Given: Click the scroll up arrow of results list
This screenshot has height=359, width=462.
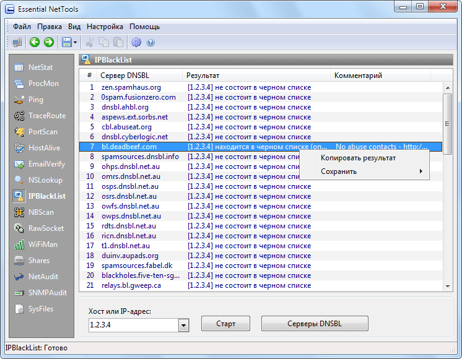Looking at the screenshot, I should 448,88.
